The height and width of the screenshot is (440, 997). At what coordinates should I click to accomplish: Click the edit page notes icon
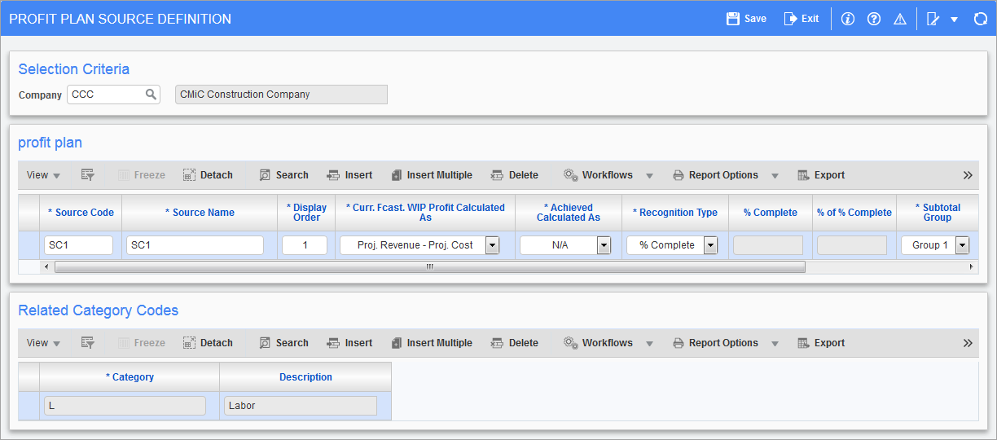(933, 19)
